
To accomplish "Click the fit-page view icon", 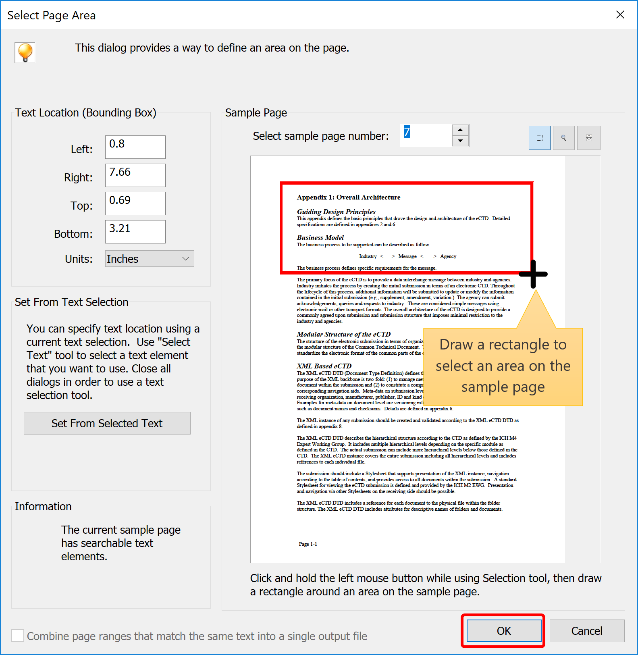I will point(588,138).
